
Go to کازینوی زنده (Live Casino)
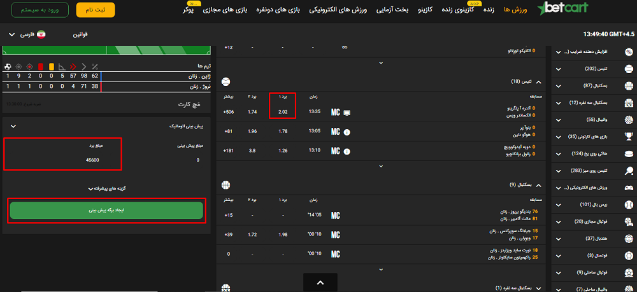pos(458,10)
